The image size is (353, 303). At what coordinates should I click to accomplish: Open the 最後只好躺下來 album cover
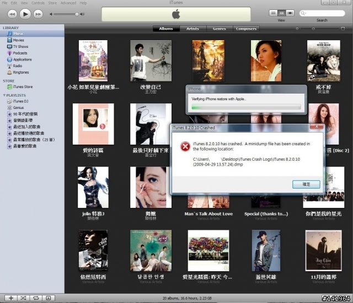[151, 124]
